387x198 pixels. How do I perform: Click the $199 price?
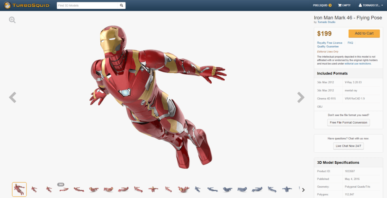pos(324,34)
